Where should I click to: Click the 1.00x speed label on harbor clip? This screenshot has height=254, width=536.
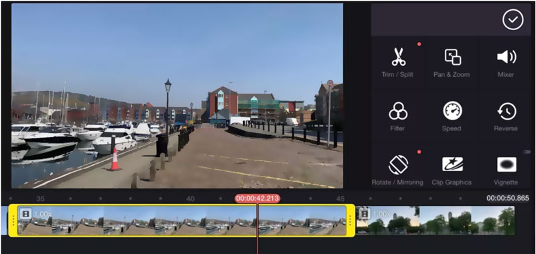[42, 214]
